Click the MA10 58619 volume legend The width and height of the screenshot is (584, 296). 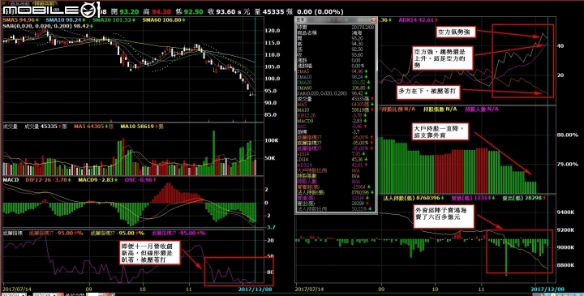tap(142, 127)
